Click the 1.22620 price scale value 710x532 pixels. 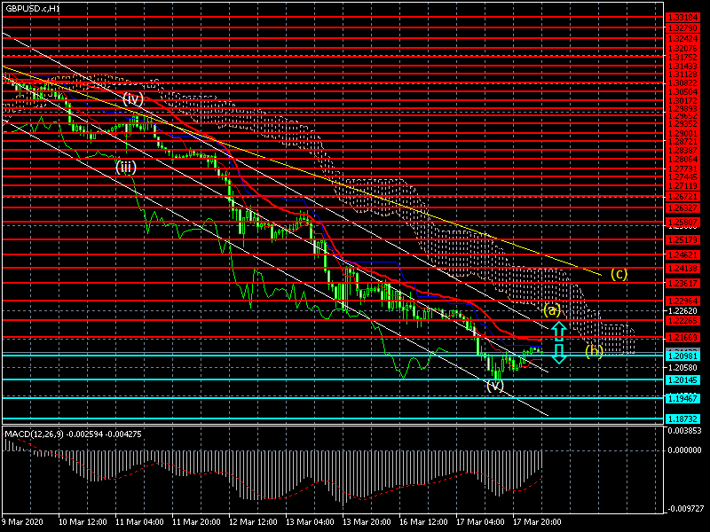[682, 311]
